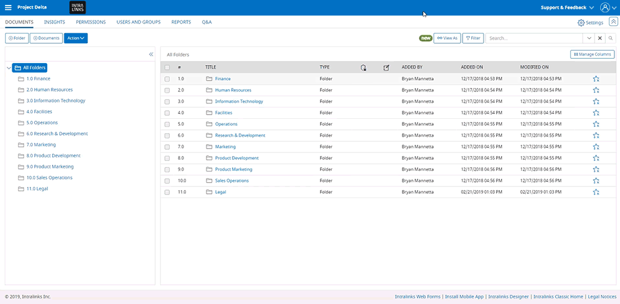Collapse the All Folders tree node arrow
Image resolution: width=620 pixels, height=304 pixels.
pyautogui.click(x=8, y=68)
